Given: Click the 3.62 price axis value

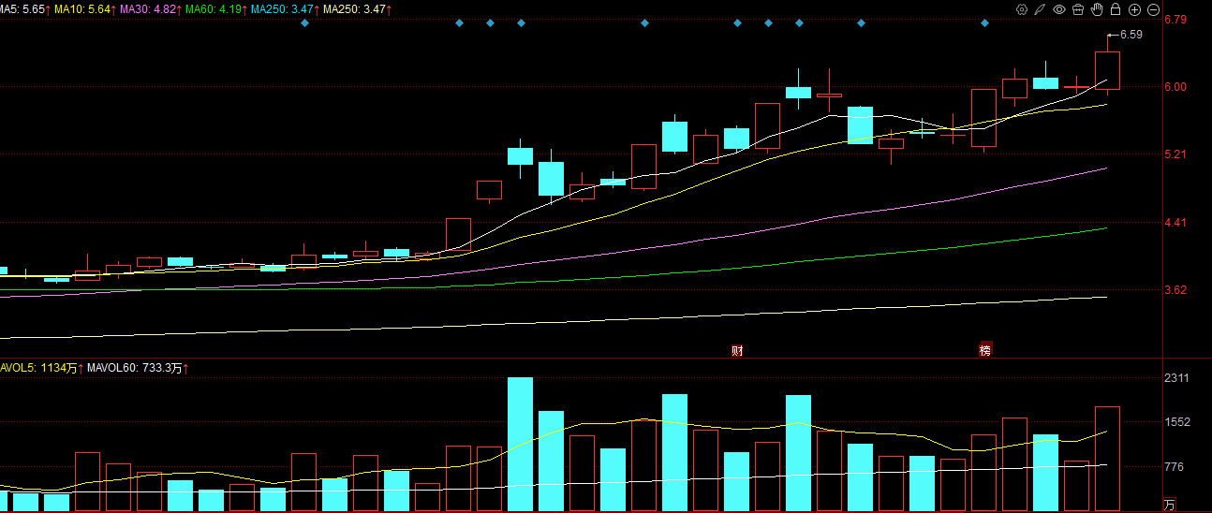Looking at the screenshot, I should click(x=1175, y=290).
